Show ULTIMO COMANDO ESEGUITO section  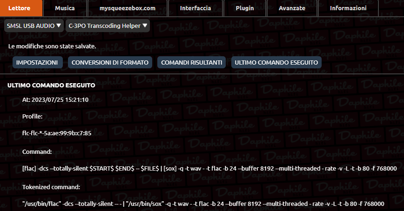276,63
